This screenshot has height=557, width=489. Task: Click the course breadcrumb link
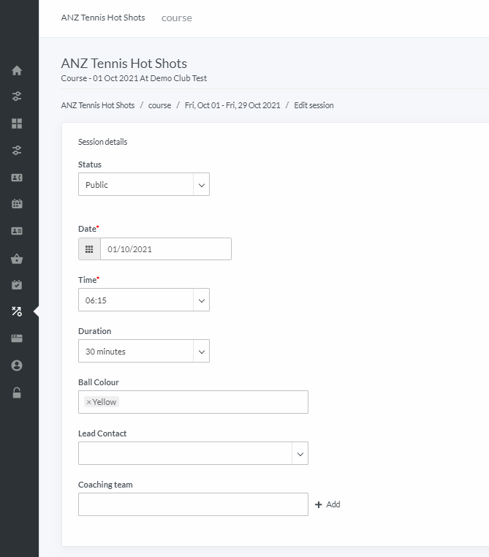[159, 105]
